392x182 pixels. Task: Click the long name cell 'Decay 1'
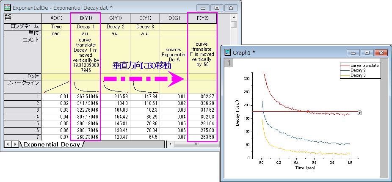point(86,27)
